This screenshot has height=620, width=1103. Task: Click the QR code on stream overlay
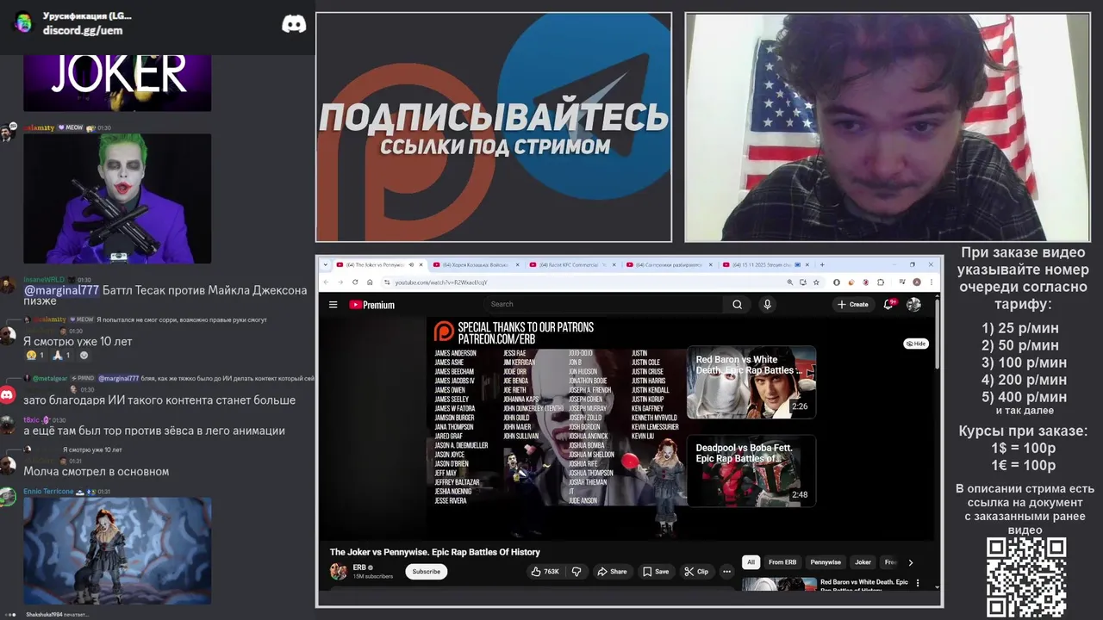point(1026,578)
